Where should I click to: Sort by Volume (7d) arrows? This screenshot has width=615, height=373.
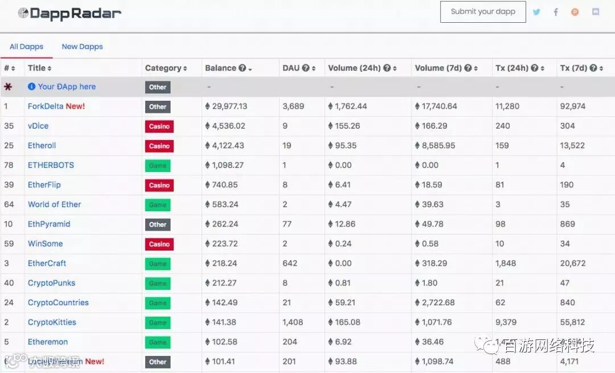(x=475, y=68)
